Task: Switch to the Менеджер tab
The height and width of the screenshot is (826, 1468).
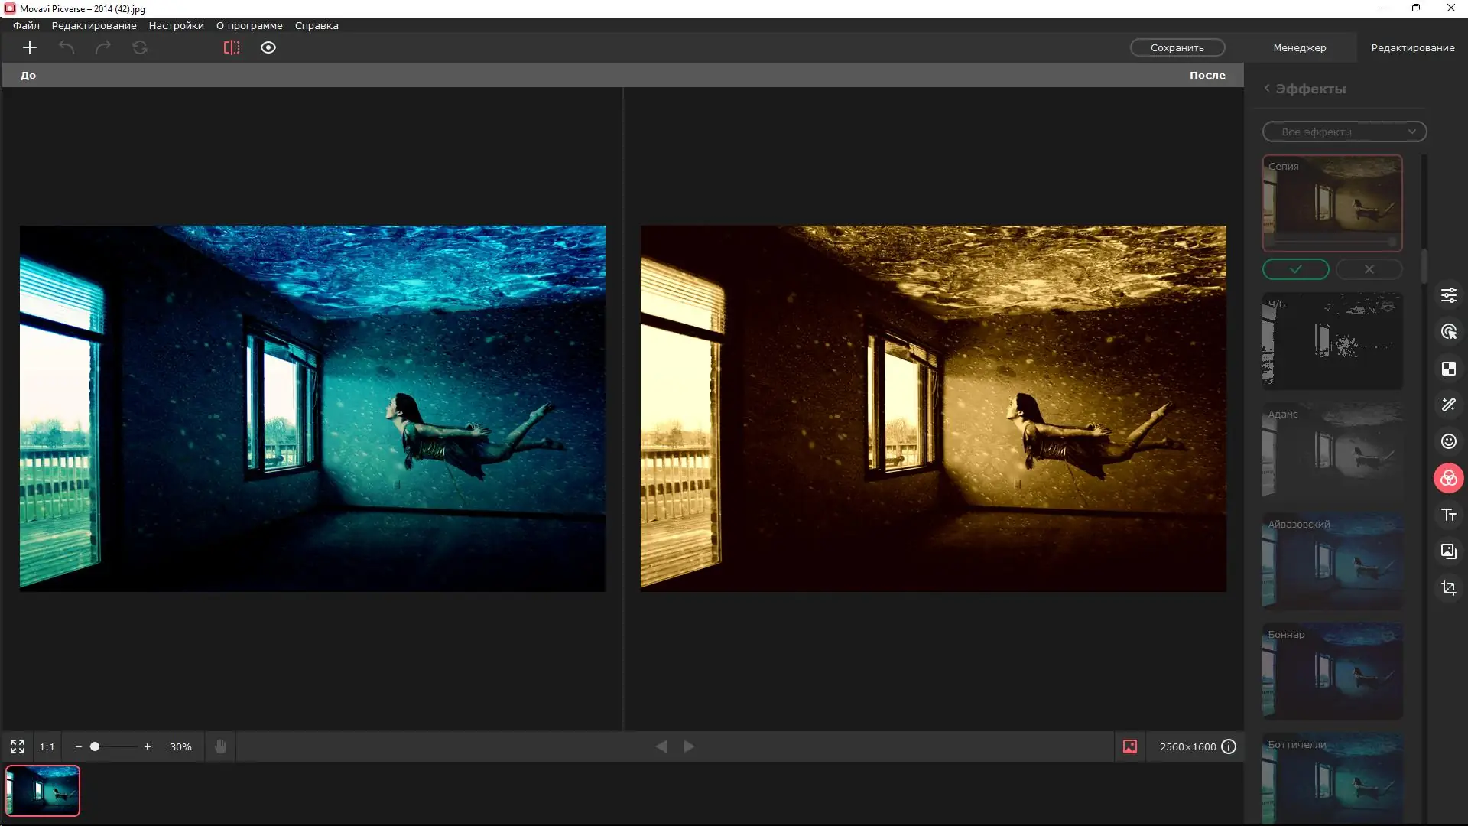Action: coord(1299,47)
